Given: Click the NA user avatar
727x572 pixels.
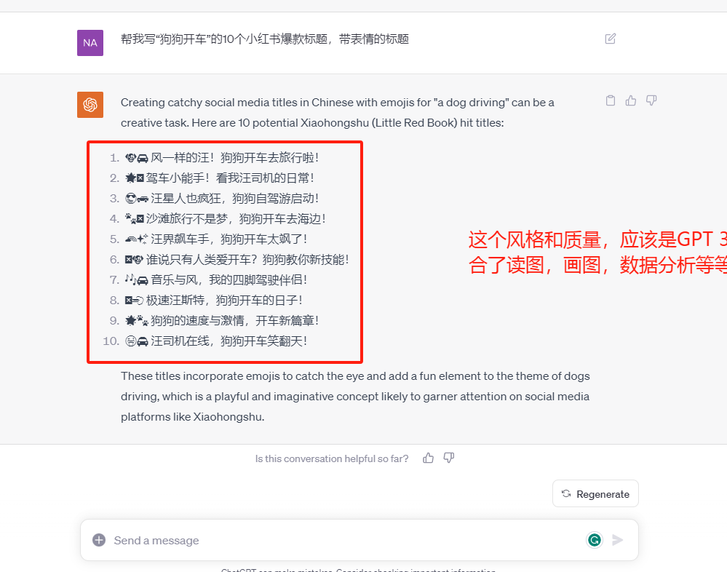Looking at the screenshot, I should 90,43.
